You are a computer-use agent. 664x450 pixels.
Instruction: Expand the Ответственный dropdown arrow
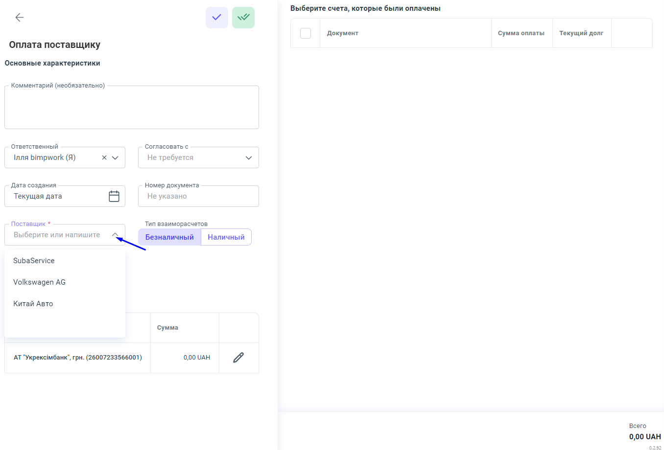point(116,157)
